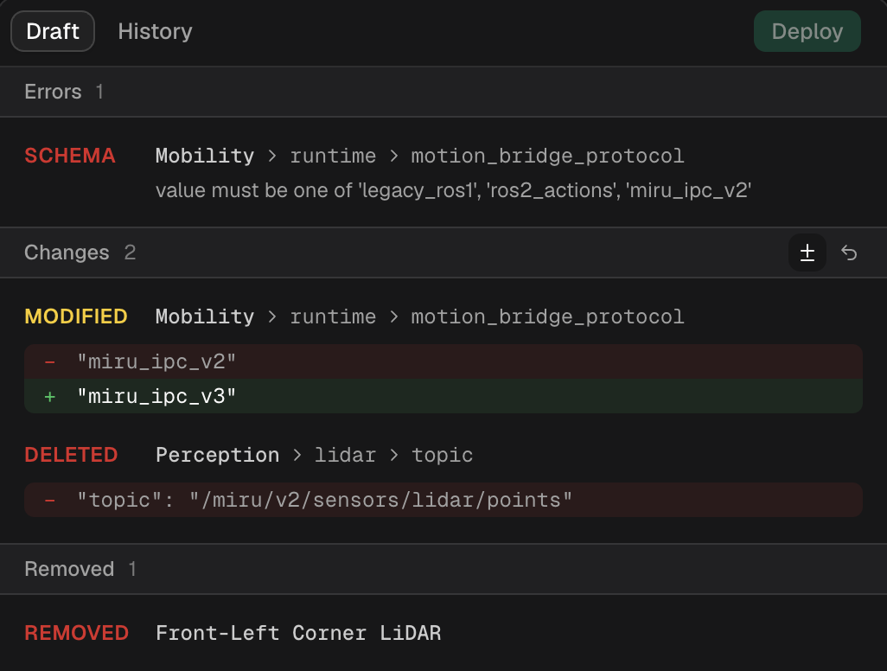Click the red DELETED label
The image size is (887, 671).
(71, 455)
